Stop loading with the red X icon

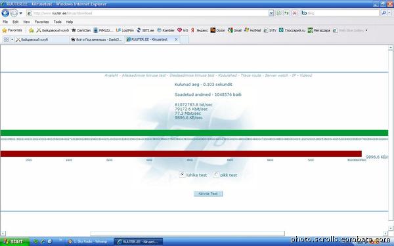[294, 13]
